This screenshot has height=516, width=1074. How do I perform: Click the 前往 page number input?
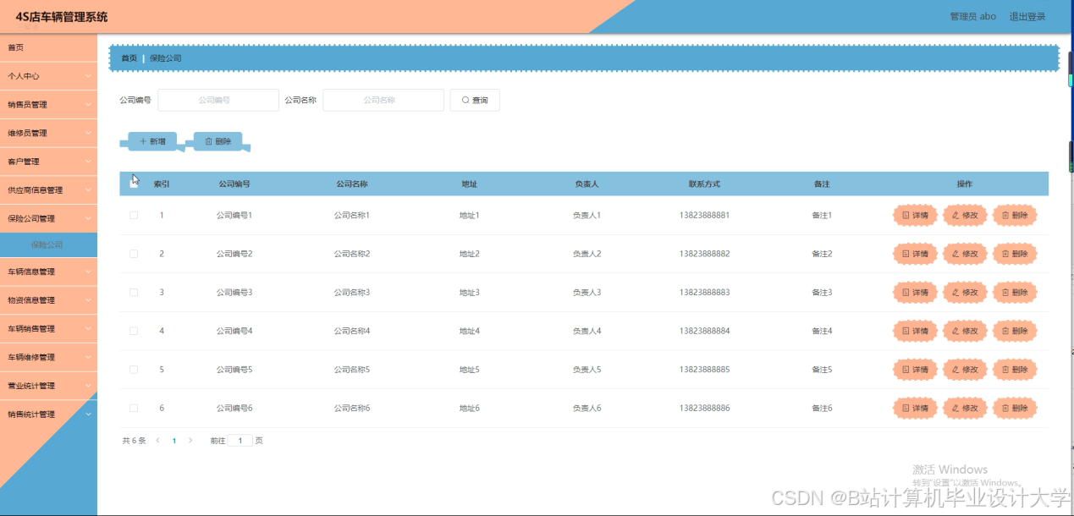pos(240,441)
